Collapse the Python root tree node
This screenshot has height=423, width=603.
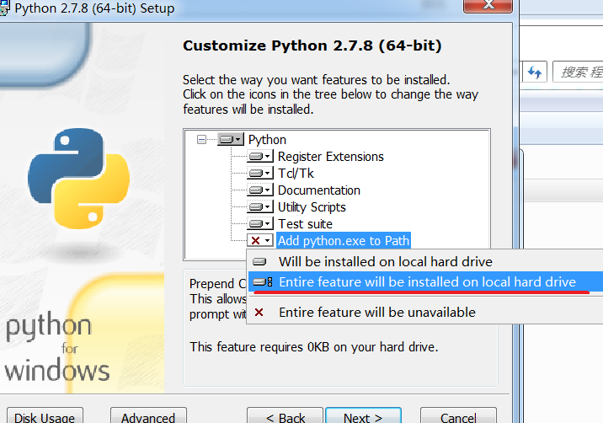coord(201,139)
